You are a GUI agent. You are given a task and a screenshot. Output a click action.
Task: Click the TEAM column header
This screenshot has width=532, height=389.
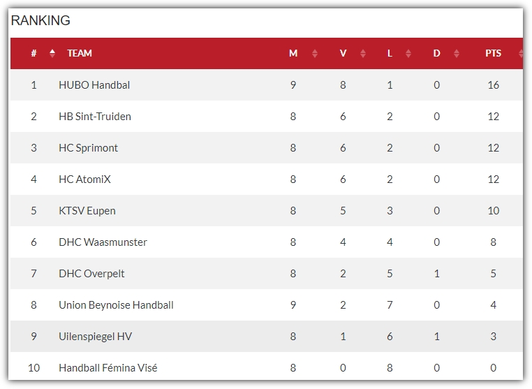tap(80, 53)
